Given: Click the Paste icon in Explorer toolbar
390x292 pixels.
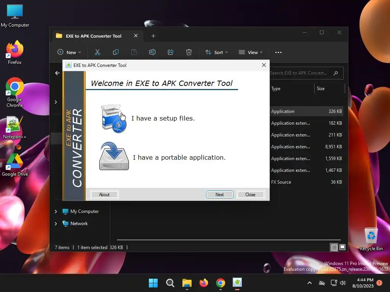Looking at the screenshot, I should click(134, 52).
